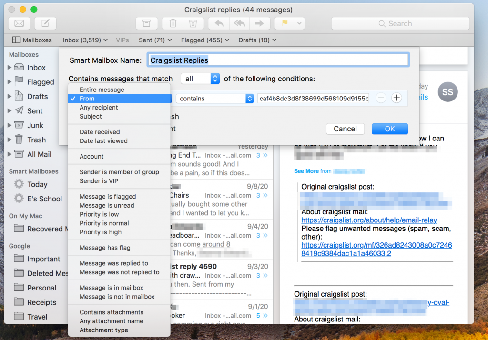The height and width of the screenshot is (340, 488).
Task: Remove condition with minus button
Action: click(x=381, y=98)
